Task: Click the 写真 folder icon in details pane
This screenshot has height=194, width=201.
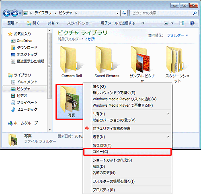Action: (13, 140)
